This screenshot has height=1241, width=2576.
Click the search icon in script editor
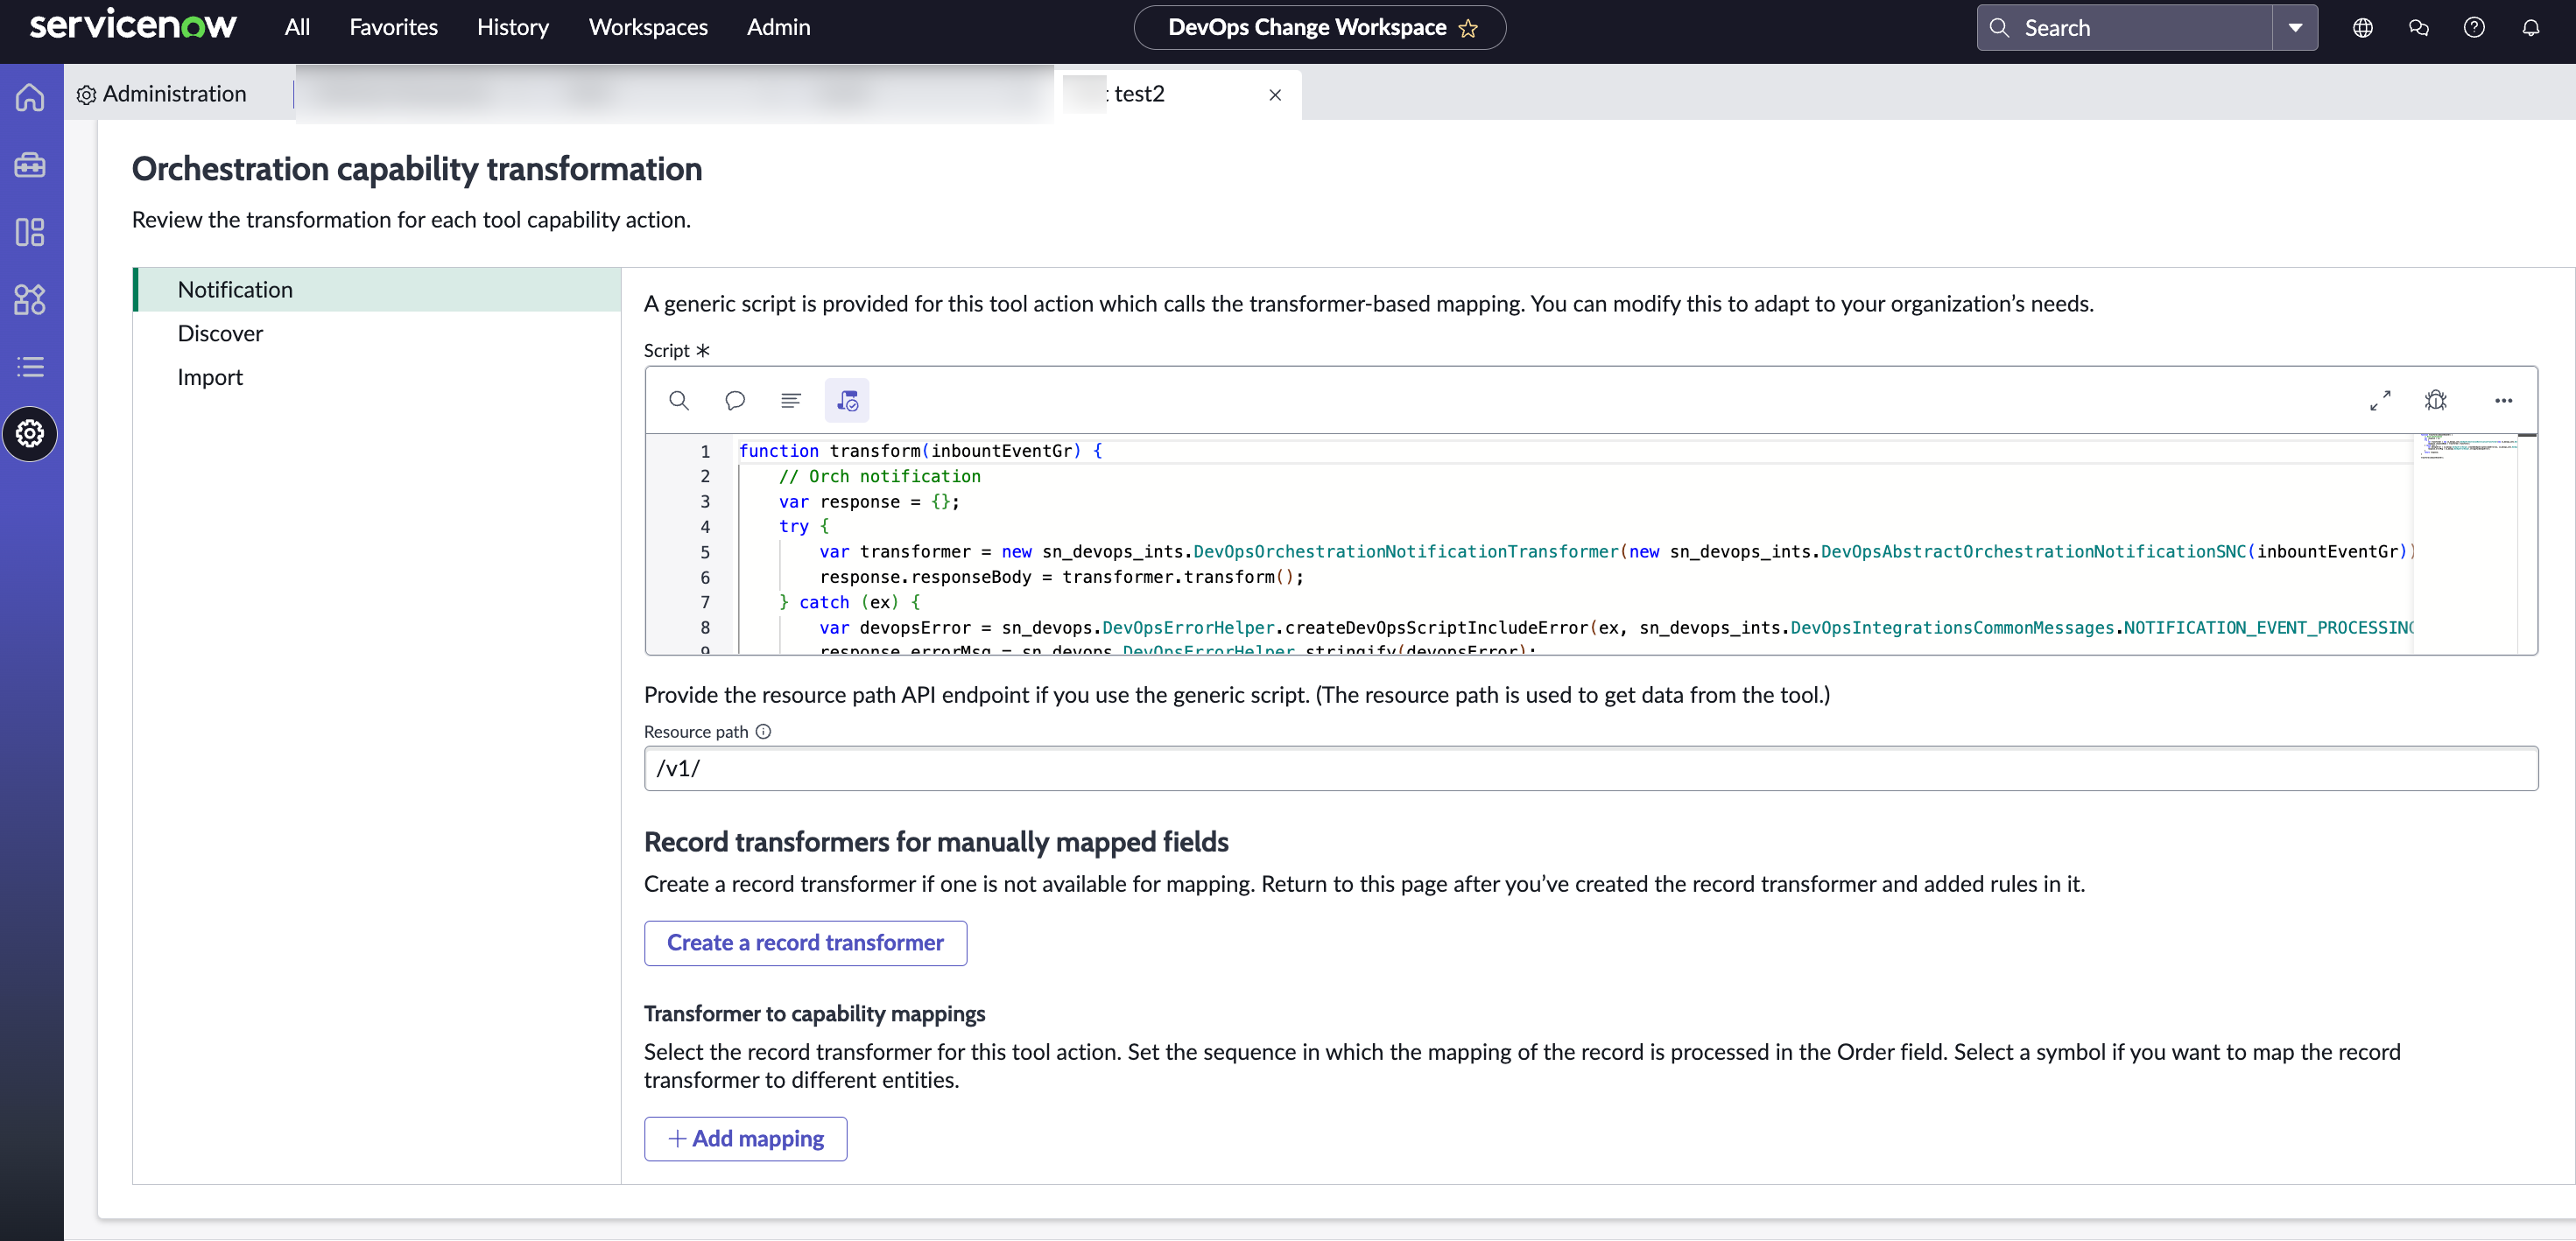click(x=679, y=401)
